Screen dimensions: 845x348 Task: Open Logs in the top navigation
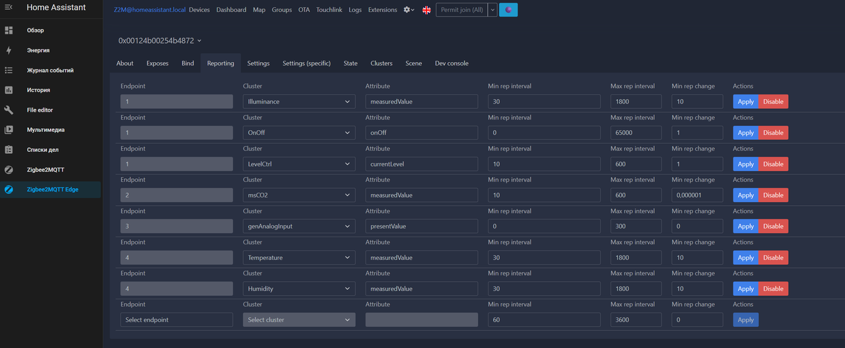pos(355,10)
